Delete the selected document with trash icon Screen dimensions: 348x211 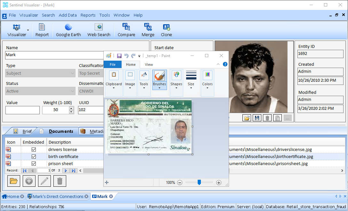tap(59, 181)
